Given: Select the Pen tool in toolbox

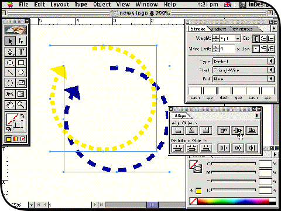Looking at the screenshot, I should pos(10,52).
